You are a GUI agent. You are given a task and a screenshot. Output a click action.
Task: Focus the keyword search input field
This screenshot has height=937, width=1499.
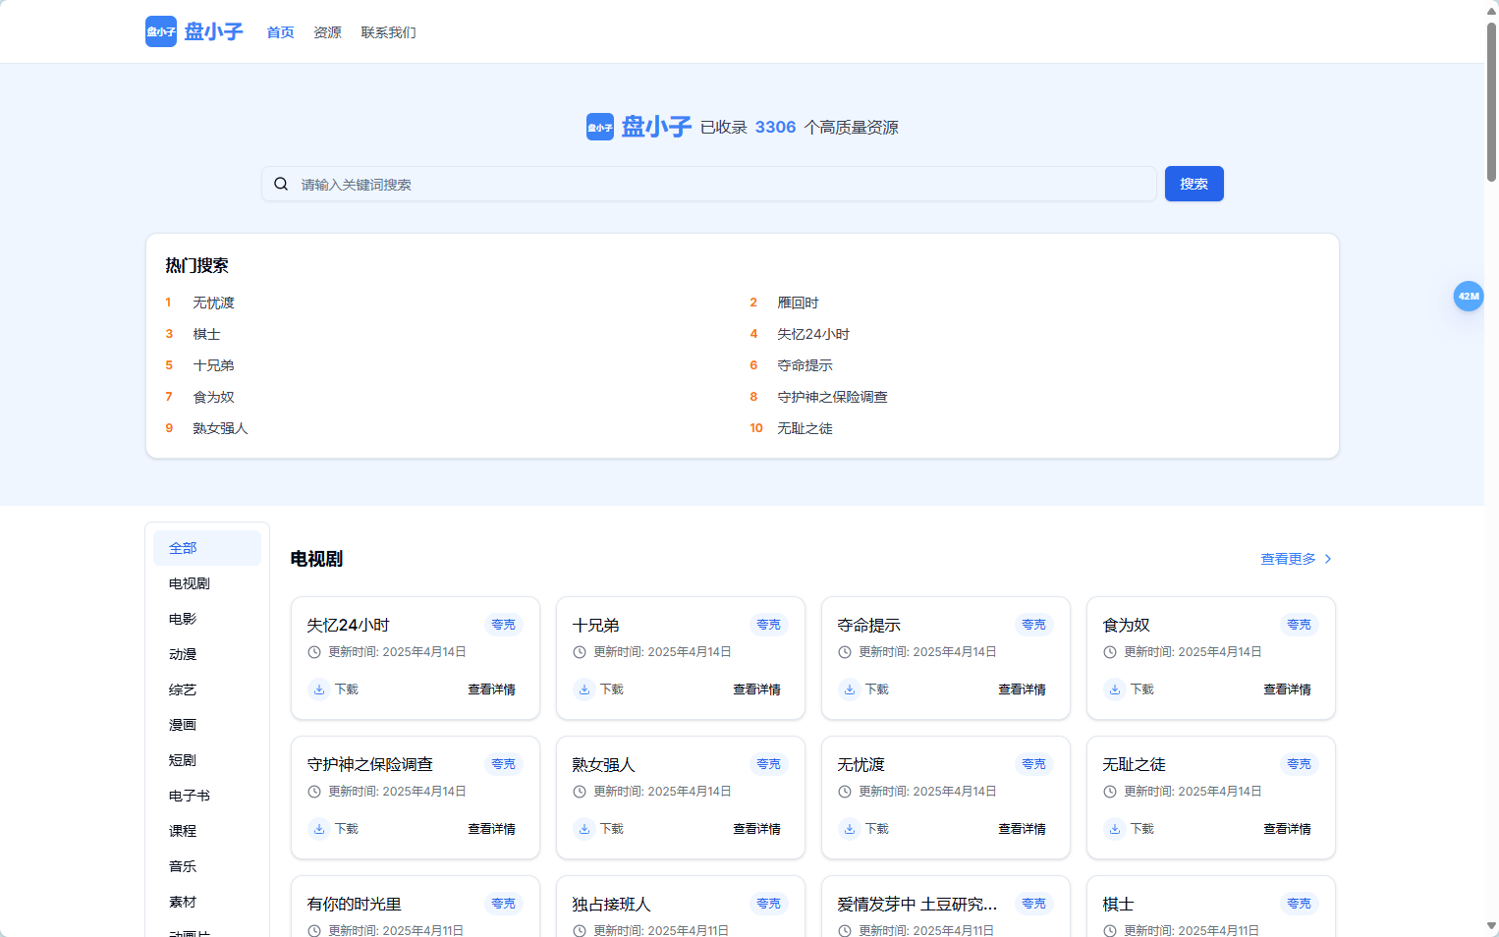point(709,184)
